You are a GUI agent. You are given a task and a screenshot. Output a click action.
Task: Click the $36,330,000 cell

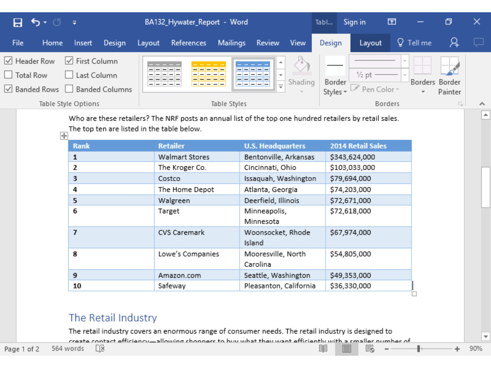coord(369,286)
